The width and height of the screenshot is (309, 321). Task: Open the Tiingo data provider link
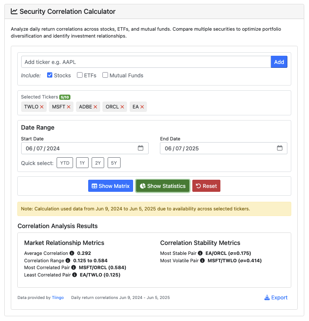coord(58,298)
